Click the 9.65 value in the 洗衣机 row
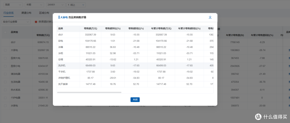This screenshot has height=123, width=290. pyautogui.click(x=113, y=66)
